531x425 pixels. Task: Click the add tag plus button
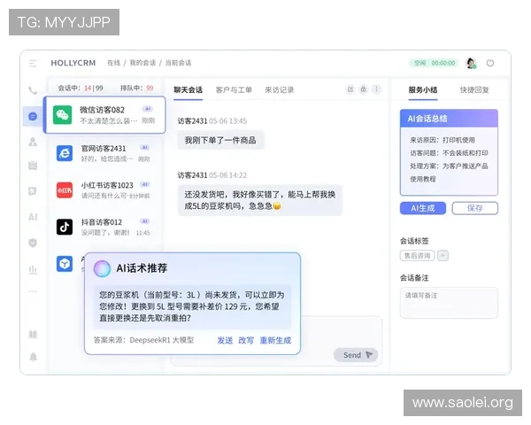tap(442, 255)
